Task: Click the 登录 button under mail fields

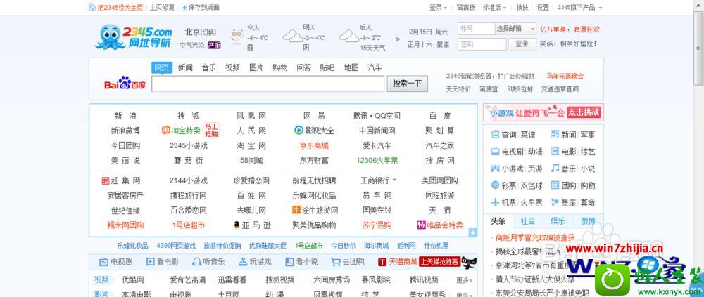Action: [522, 44]
